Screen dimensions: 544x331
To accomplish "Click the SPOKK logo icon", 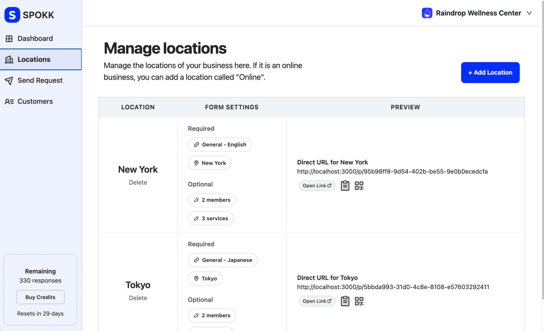I will pyautogui.click(x=12, y=15).
